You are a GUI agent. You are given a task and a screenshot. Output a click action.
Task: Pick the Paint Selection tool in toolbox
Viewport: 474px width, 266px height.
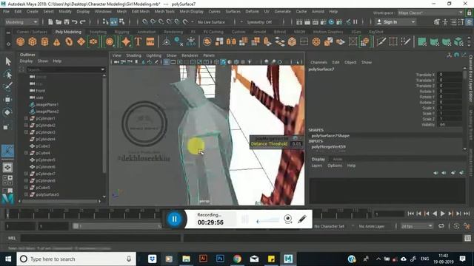point(7,86)
